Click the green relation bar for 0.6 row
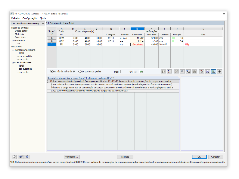239x179 pixels. (x=174, y=38)
